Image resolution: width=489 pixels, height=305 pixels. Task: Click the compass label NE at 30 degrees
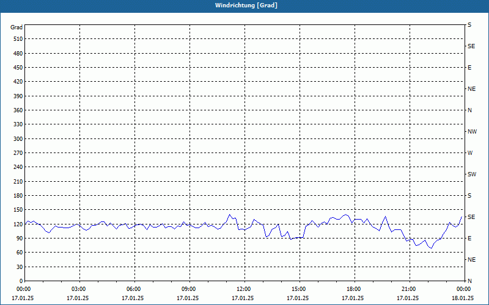point(471,260)
